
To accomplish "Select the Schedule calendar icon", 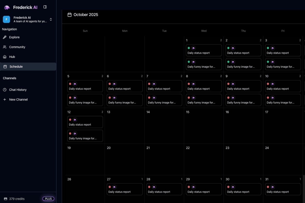I will (5, 66).
